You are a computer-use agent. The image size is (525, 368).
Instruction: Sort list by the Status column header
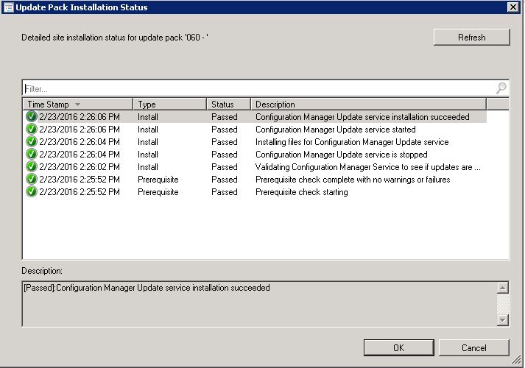[228, 105]
